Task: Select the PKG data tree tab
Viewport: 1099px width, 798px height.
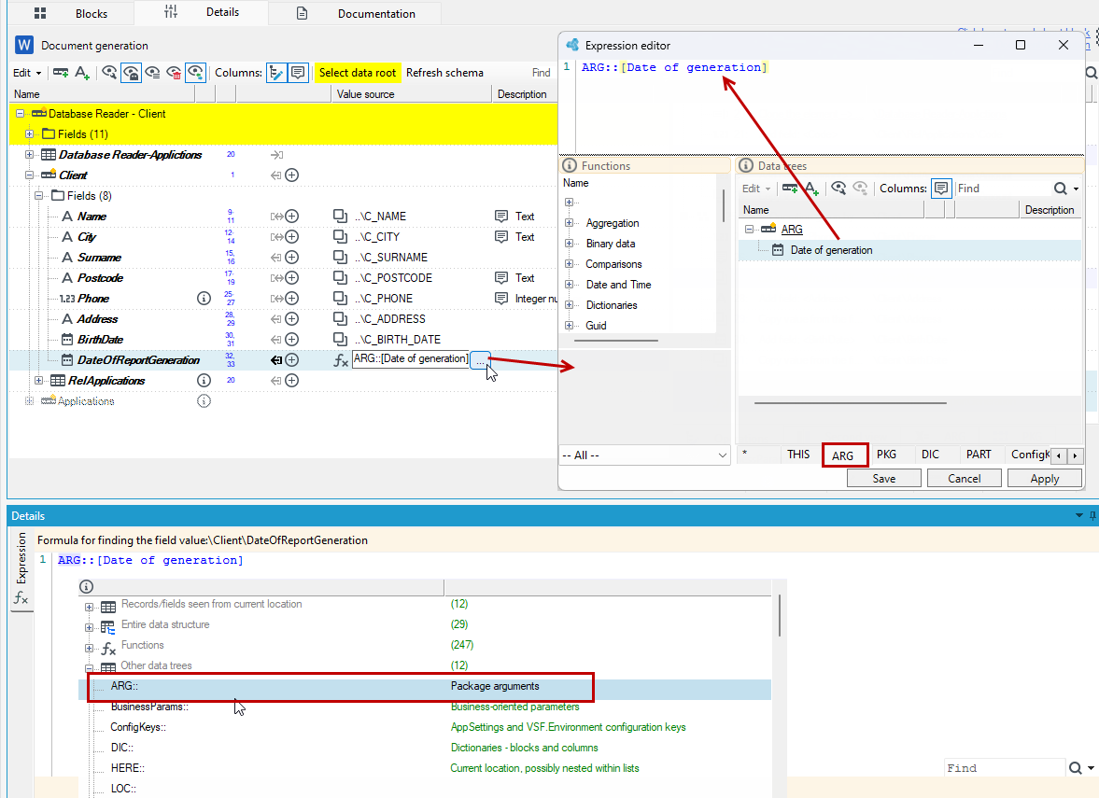Action: pyautogui.click(x=887, y=455)
